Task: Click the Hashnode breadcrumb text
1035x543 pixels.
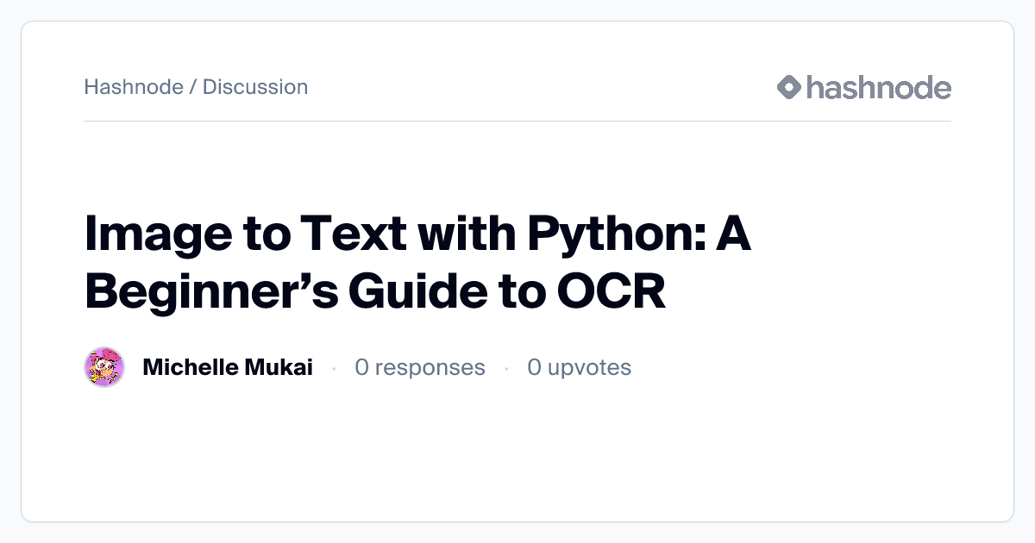Action: point(134,87)
